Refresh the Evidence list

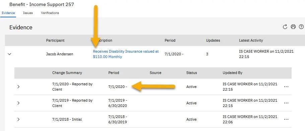click(285, 27)
